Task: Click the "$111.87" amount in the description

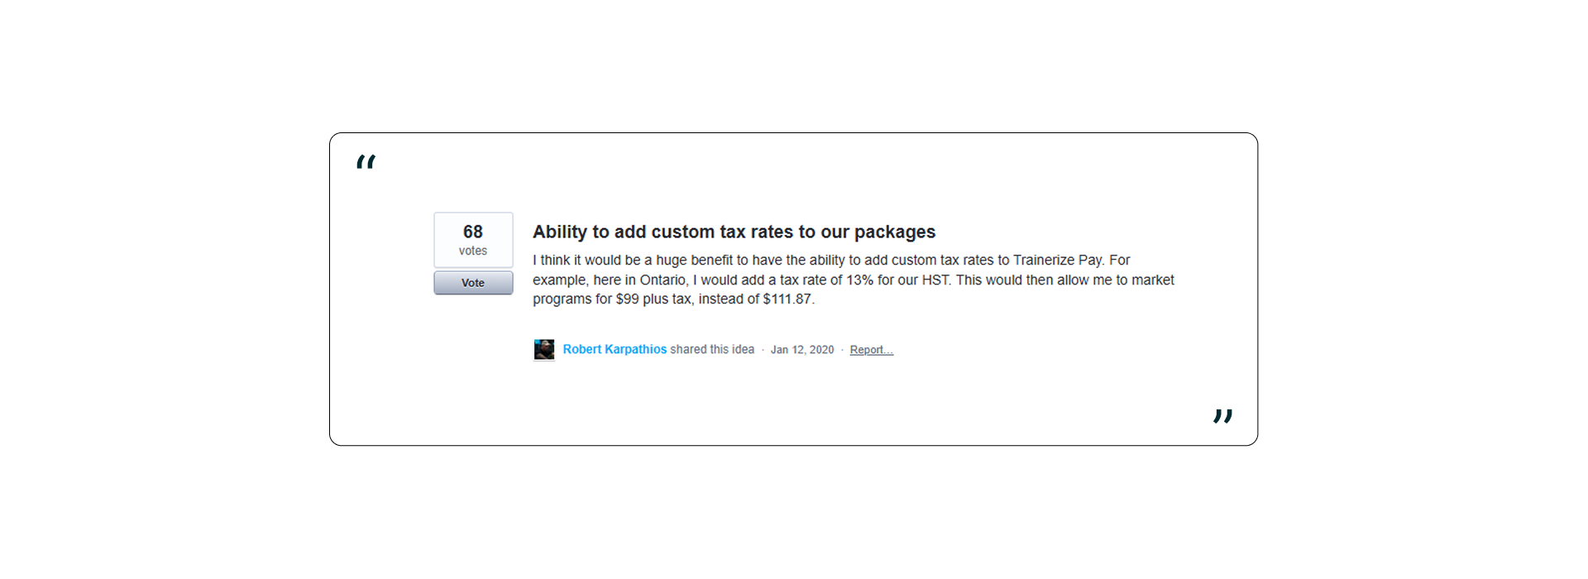Action: tap(787, 299)
